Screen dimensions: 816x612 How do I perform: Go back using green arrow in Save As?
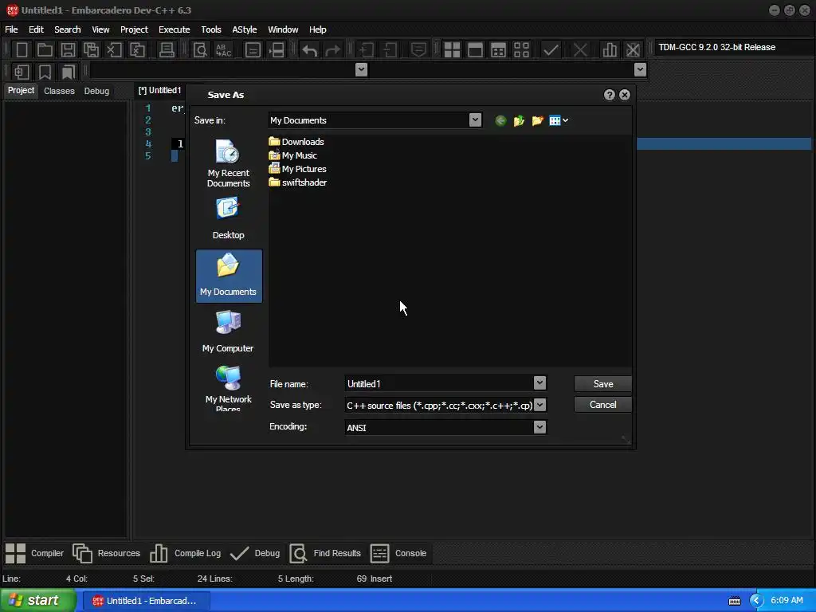click(x=500, y=121)
